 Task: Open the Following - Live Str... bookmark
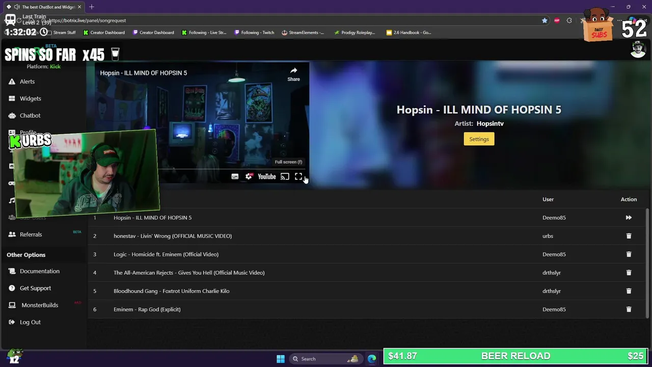pos(204,33)
